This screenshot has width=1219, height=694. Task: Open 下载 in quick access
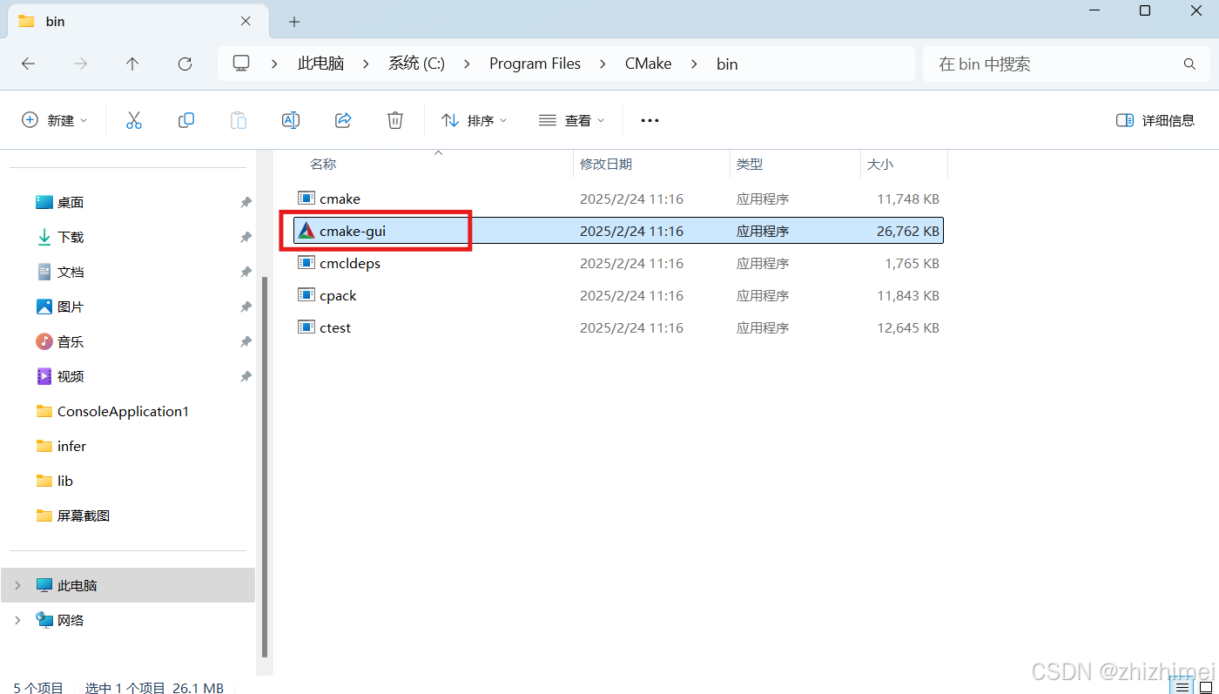pos(71,237)
